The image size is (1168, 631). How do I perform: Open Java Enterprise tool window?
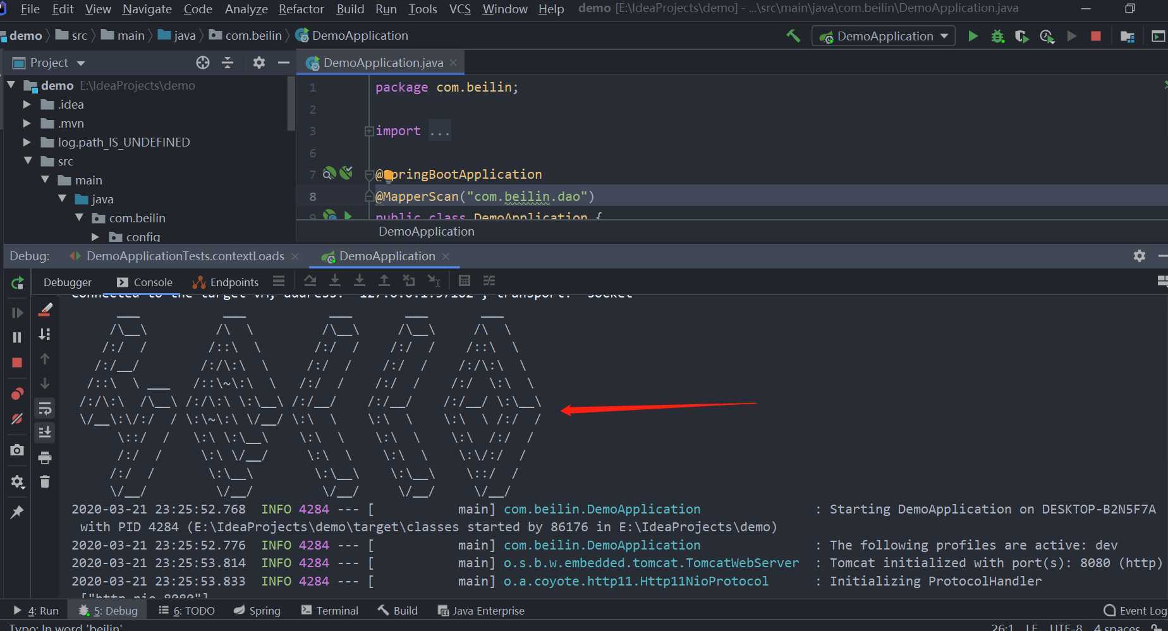[481, 611]
